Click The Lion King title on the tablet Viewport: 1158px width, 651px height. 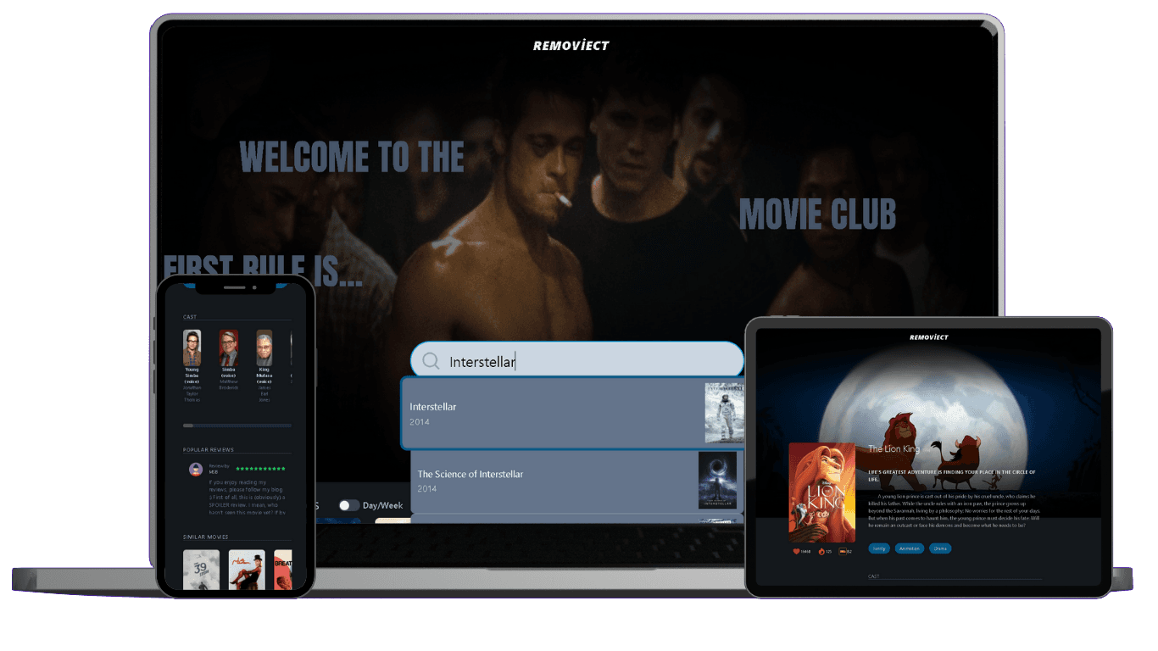[x=894, y=448]
